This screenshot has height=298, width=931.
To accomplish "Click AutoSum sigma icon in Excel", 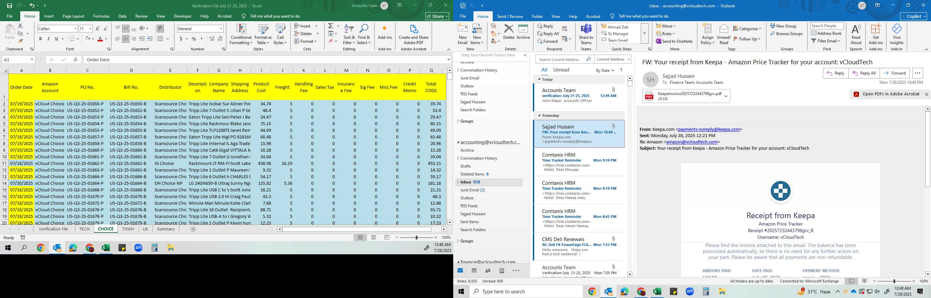I will pyautogui.click(x=330, y=26).
